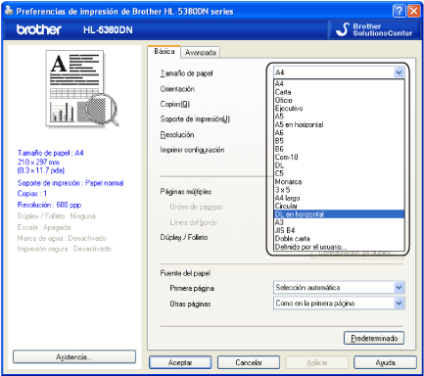Screen dimensions: 424x376
Task: Select the Básica tab
Action: click(x=165, y=52)
